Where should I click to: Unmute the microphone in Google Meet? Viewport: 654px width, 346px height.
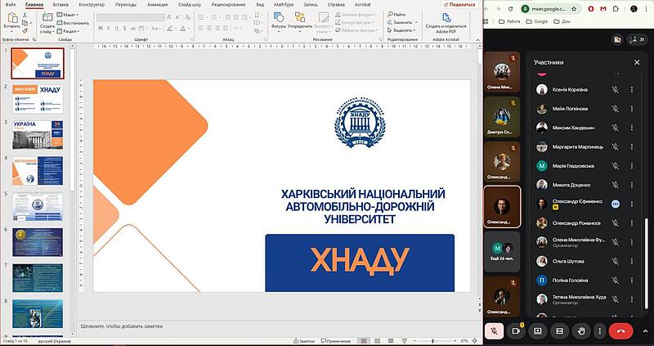[494, 330]
